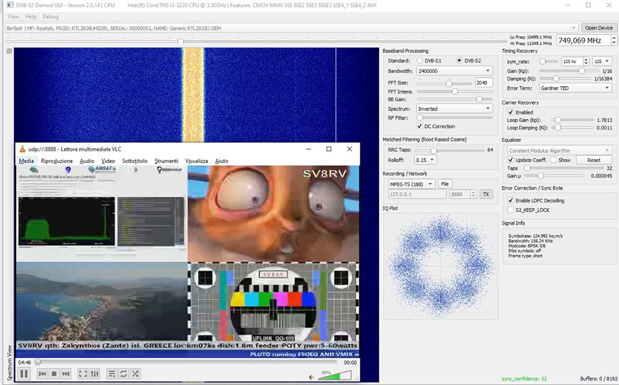Click the DVB-S2 Demod app icon in the title bar

coord(10,5)
